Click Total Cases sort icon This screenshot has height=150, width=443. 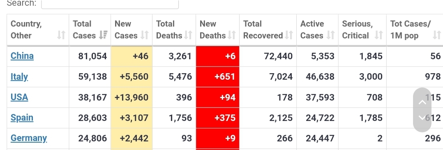(x=103, y=36)
